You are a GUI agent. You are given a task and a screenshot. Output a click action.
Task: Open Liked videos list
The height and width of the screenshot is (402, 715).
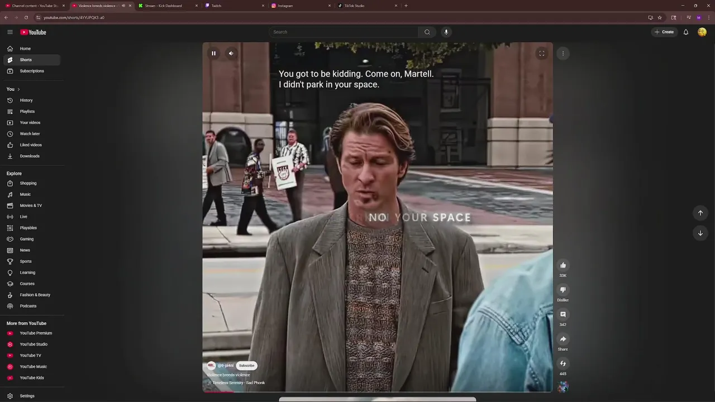coord(32,145)
